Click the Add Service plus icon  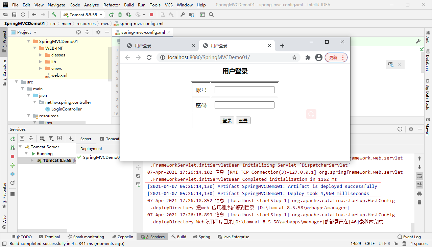[x=71, y=138]
